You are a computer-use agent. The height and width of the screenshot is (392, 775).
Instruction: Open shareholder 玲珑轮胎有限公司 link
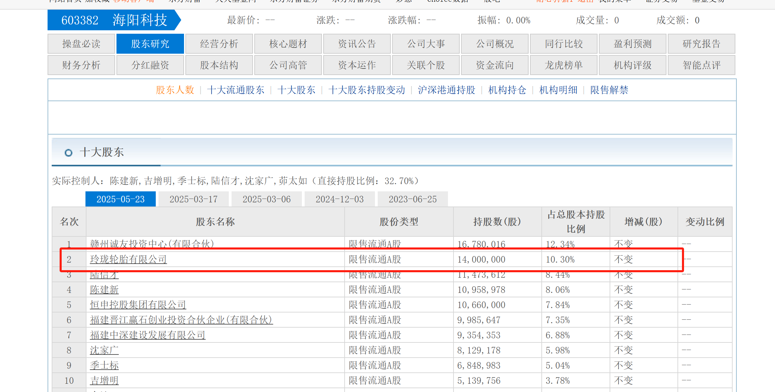coord(129,259)
